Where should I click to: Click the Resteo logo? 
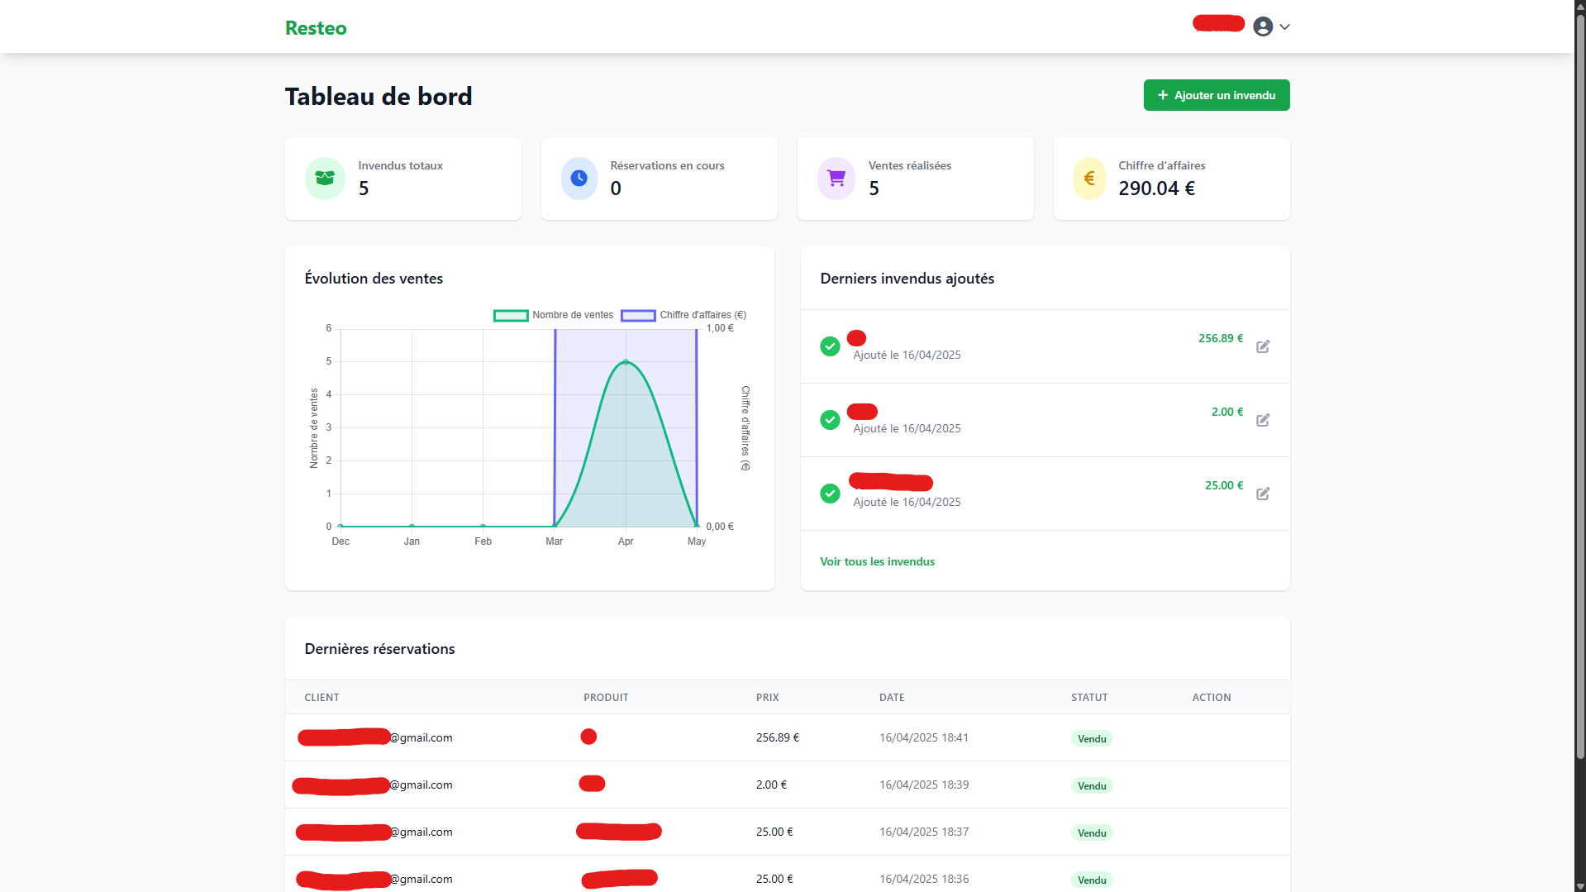[x=316, y=28]
